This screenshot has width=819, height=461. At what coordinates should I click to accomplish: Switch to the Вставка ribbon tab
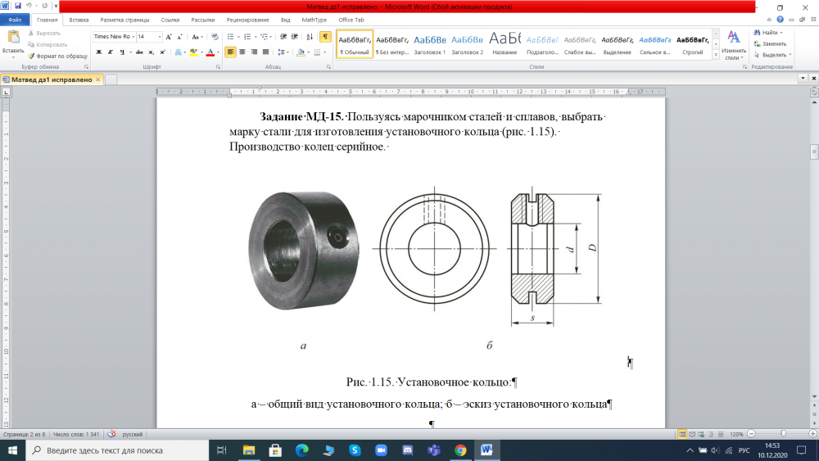click(79, 19)
